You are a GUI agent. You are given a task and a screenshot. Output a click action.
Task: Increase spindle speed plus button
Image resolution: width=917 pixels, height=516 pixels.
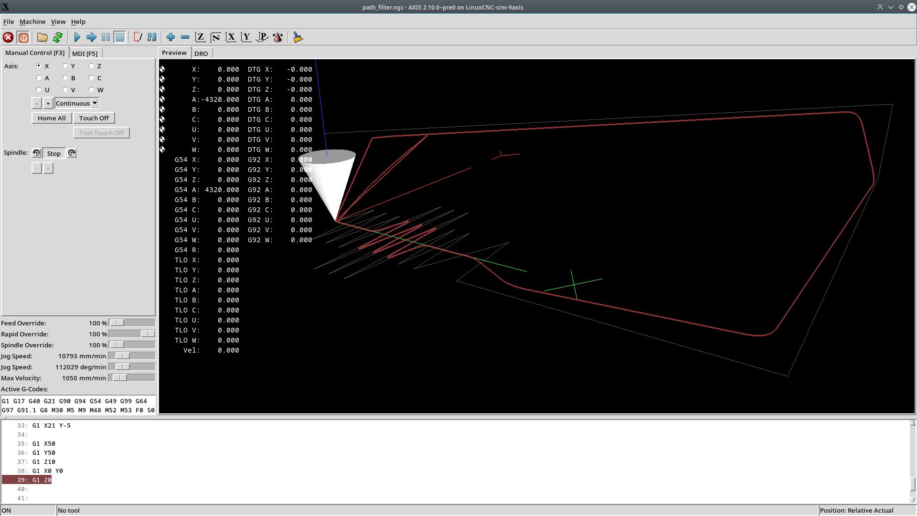(48, 168)
